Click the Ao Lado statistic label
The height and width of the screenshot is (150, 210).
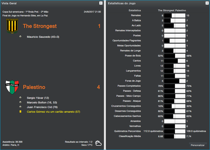pyautogui.click(x=136, y=25)
